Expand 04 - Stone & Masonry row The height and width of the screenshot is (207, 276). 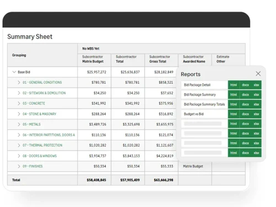(x=19, y=114)
